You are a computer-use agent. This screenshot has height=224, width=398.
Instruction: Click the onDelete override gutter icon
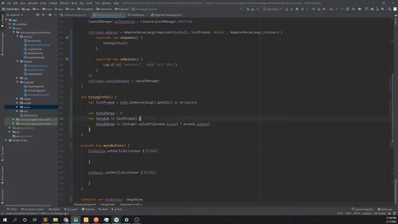click(x=67, y=59)
